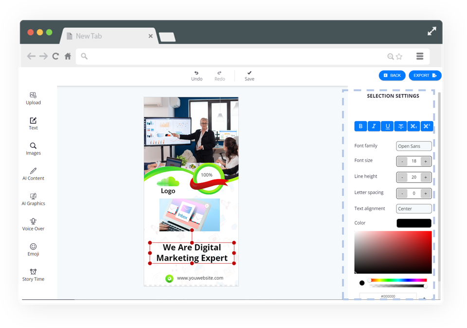
Task: Toggle subscript formatting
Action: 413,126
